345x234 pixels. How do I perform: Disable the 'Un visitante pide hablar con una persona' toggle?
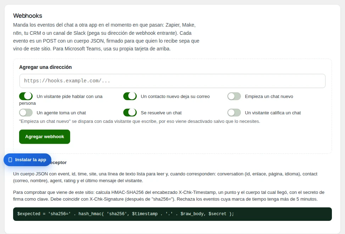pos(26,96)
